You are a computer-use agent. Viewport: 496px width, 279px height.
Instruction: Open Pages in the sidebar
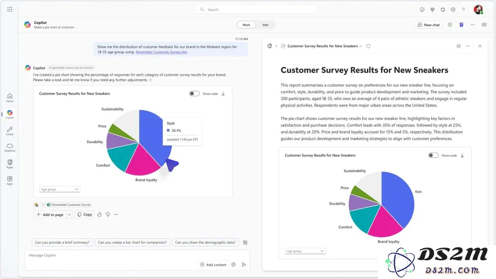[10, 164]
